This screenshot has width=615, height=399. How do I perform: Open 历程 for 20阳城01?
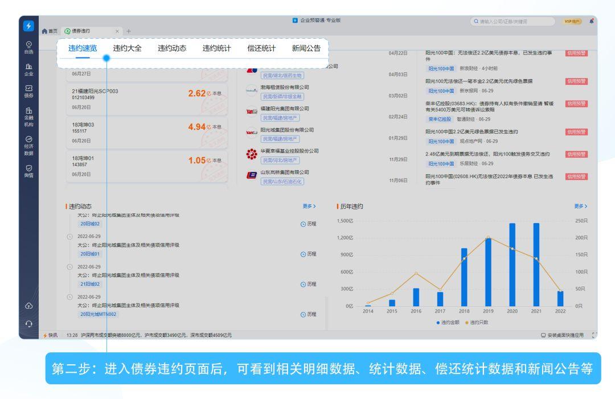click(308, 254)
